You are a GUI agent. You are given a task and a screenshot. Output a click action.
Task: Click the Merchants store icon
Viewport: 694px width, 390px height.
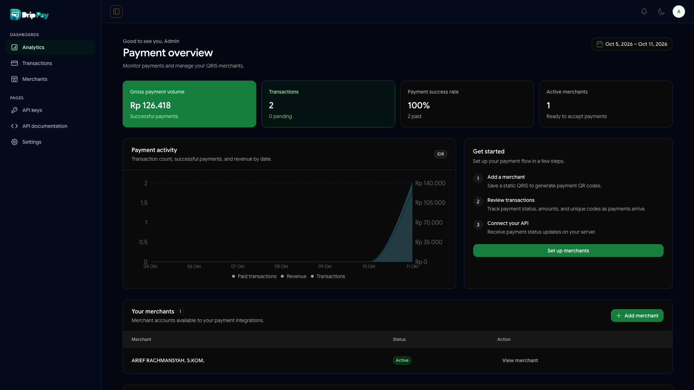(14, 79)
